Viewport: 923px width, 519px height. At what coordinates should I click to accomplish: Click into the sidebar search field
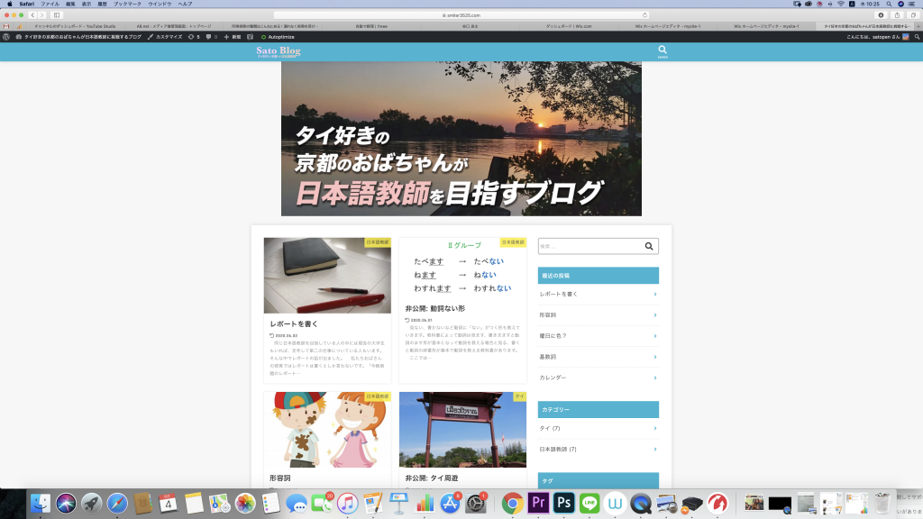[589, 246]
